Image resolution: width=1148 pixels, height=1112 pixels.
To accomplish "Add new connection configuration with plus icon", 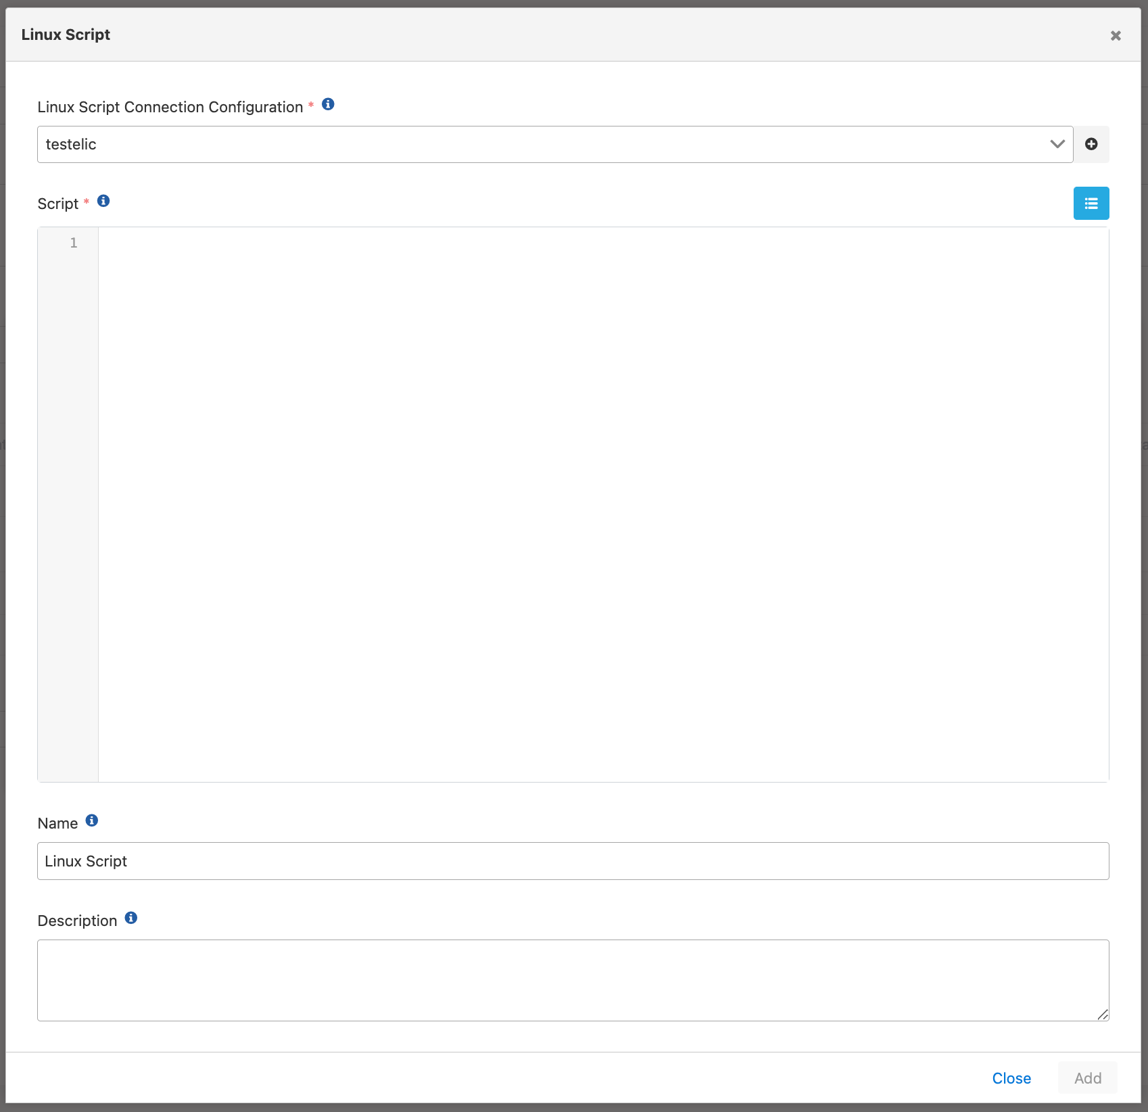I will 1091,144.
